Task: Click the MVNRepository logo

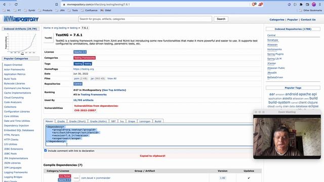Action: click(x=21, y=19)
